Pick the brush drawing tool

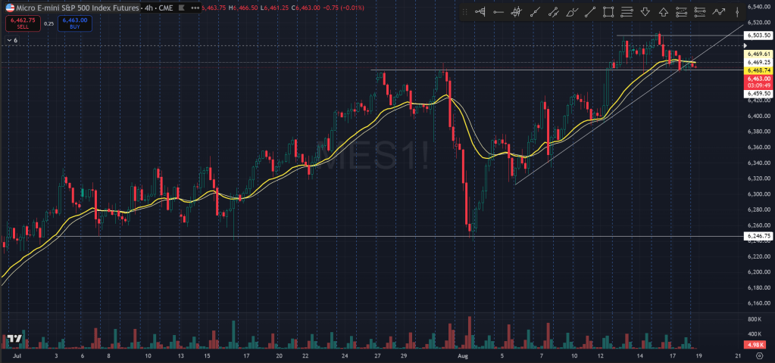(x=571, y=12)
